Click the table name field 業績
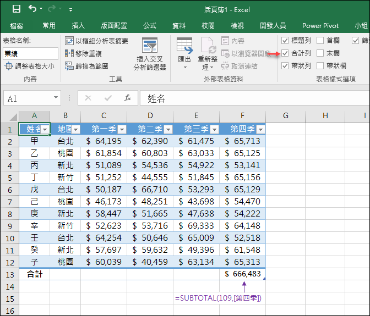The width and height of the screenshot is (370, 316). coord(30,53)
